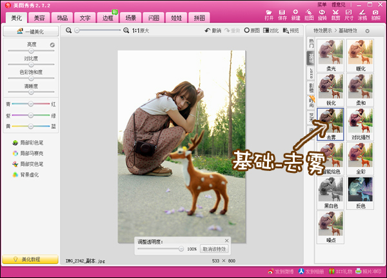
Task: Apply the 反色 effect thumbnail
Action: (361, 193)
